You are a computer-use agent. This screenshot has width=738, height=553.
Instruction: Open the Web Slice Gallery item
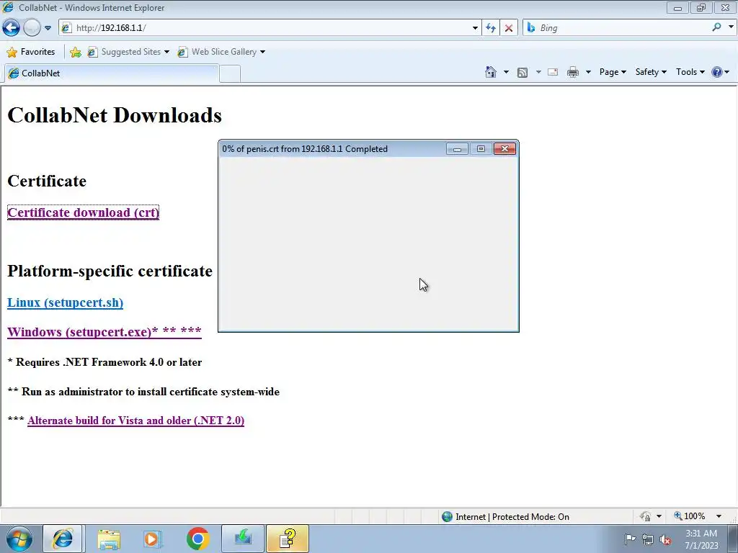pos(221,52)
